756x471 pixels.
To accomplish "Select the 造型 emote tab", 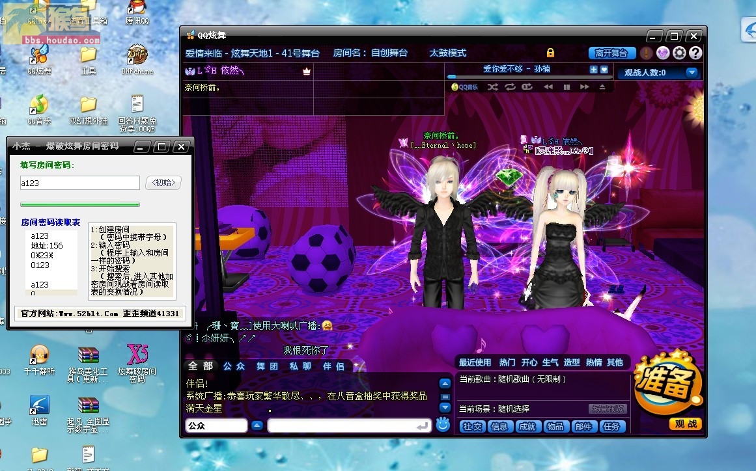I will (x=572, y=362).
